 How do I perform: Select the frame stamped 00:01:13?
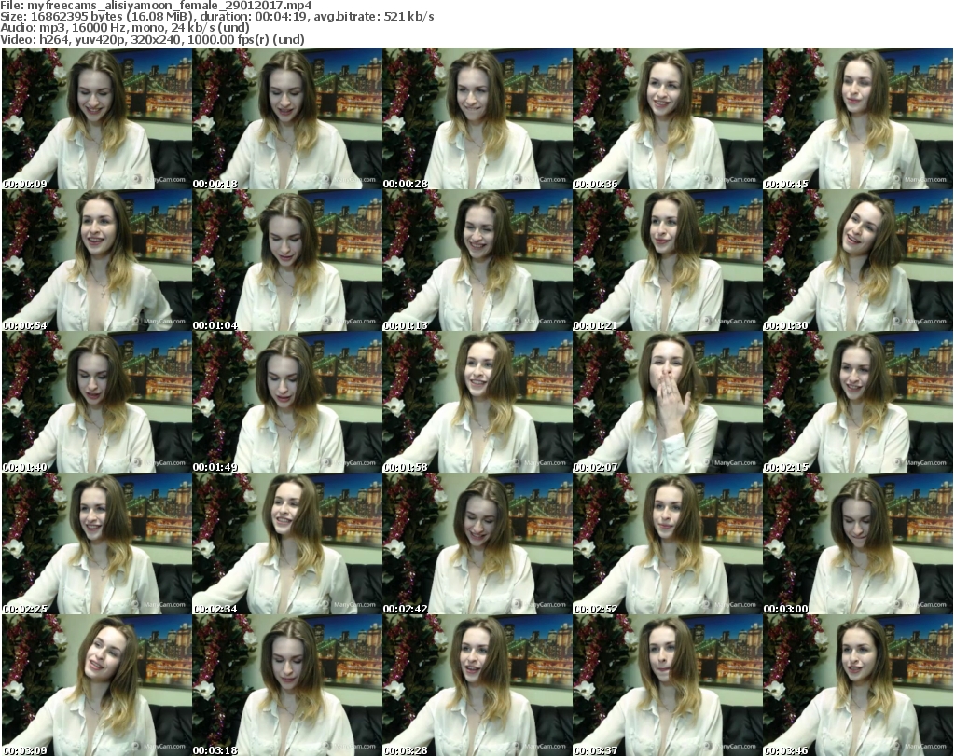(x=477, y=260)
